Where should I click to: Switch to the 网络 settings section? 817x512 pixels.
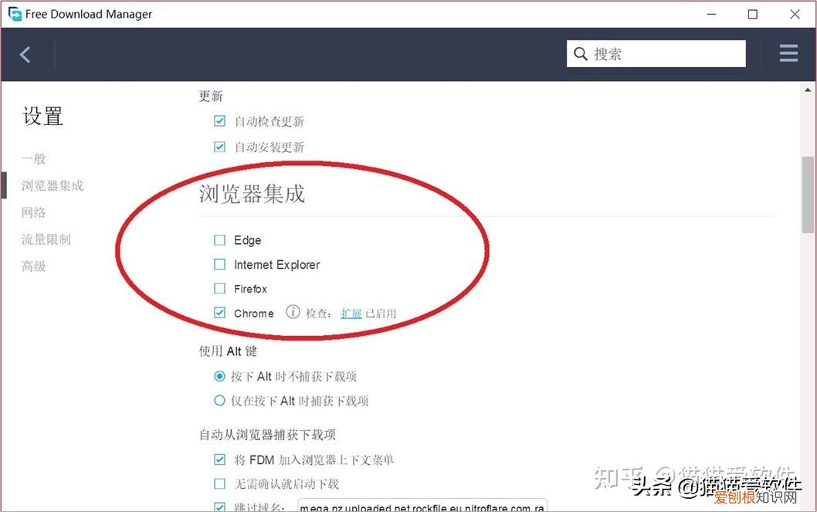33,212
